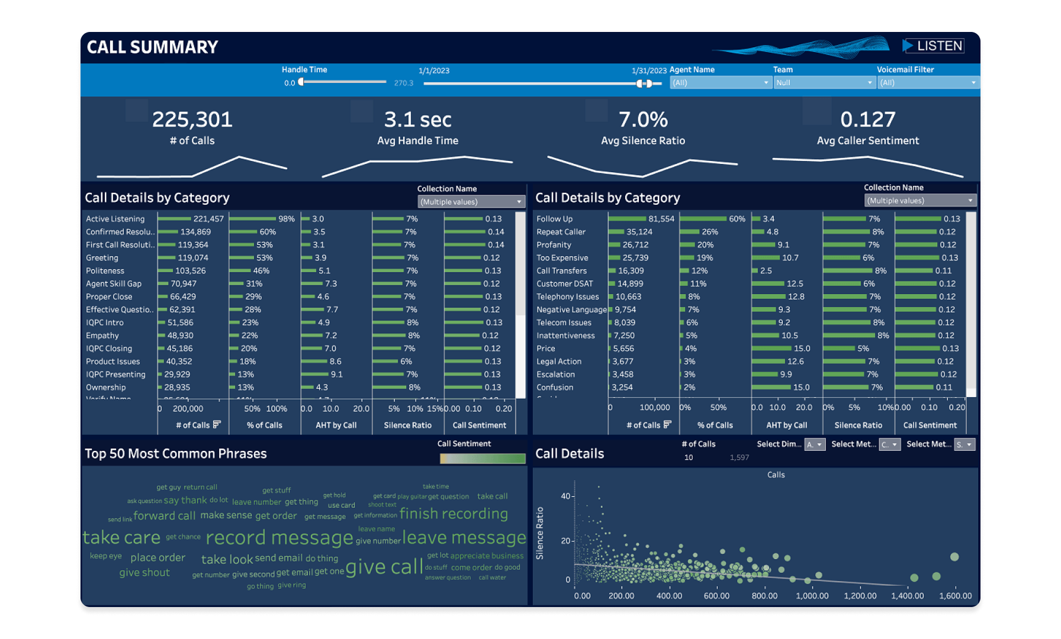Click the 'say thank' phrase
The image size is (1061, 639).
185,501
